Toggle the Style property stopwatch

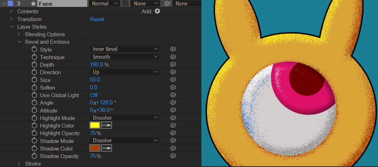click(x=35, y=49)
